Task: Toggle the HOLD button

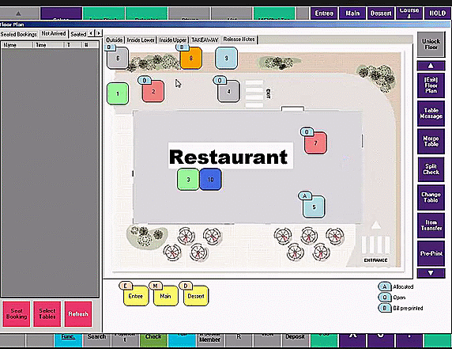Action: (x=437, y=13)
